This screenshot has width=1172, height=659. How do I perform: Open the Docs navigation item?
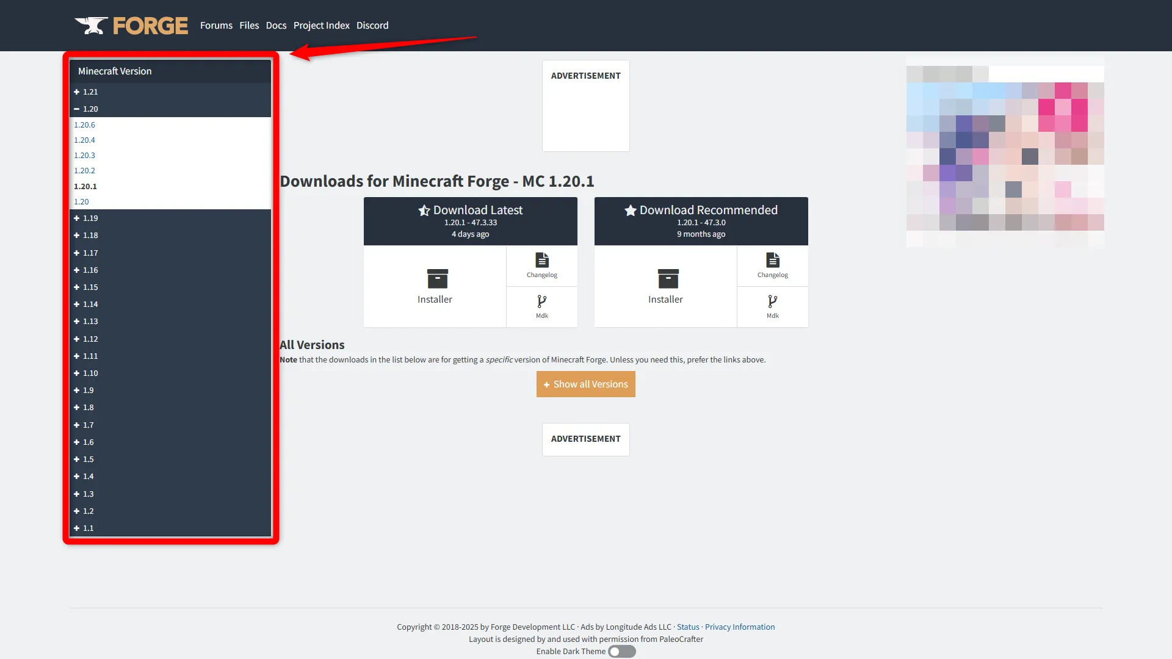coord(276,26)
